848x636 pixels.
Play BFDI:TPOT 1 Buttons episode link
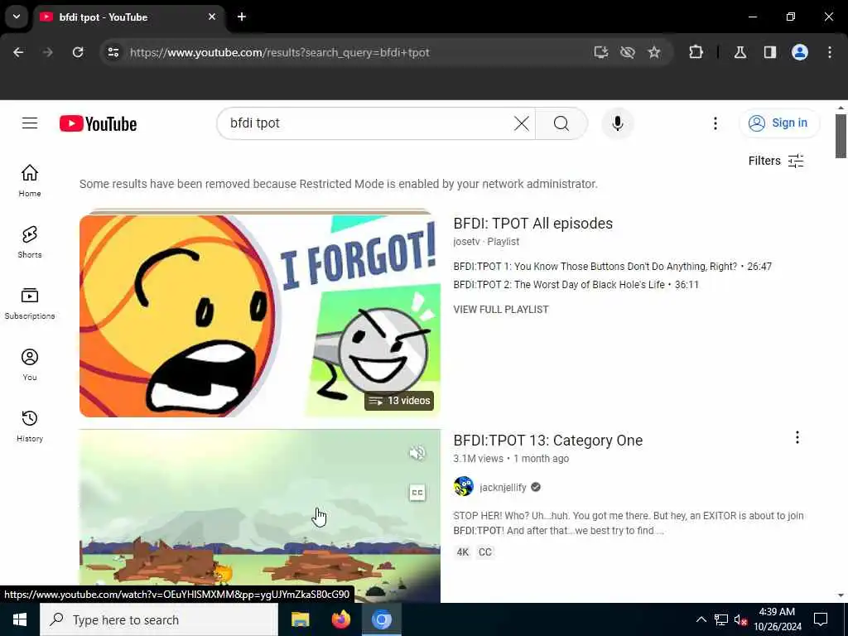coord(612,267)
